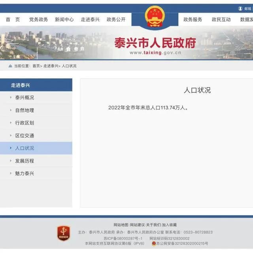Click the home icon before 当前位置

10,66
